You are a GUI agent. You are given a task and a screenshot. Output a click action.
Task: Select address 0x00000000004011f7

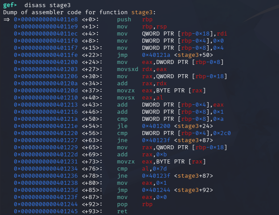(x=46, y=48)
